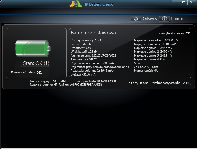Select Producent: GW line
This screenshot has height=149, width=197.
81,48
